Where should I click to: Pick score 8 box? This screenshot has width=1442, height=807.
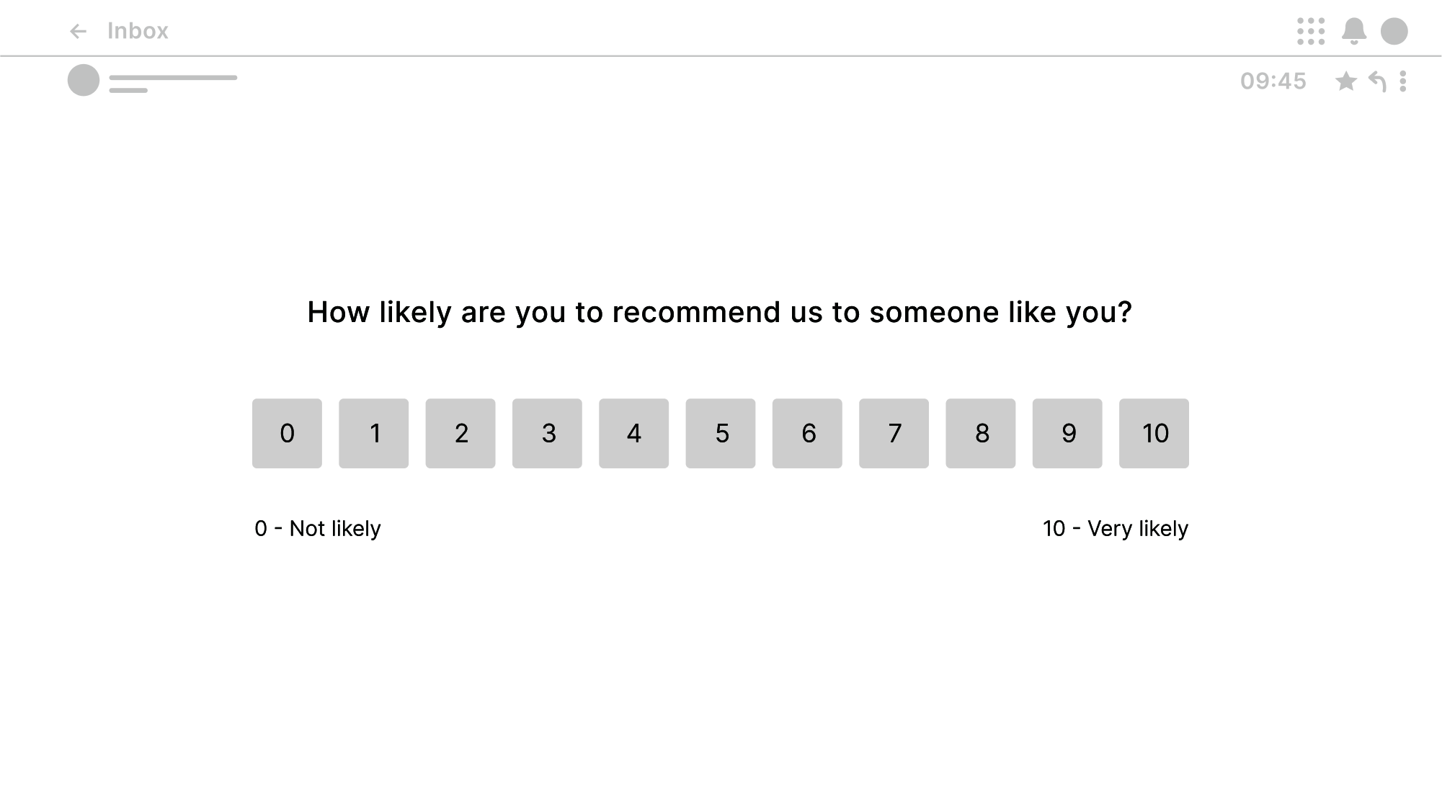coord(981,433)
